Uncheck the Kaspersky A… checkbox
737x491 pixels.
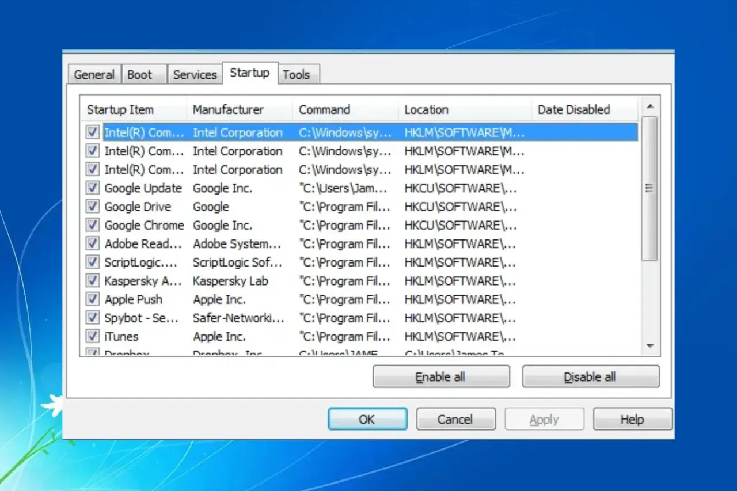coord(93,281)
